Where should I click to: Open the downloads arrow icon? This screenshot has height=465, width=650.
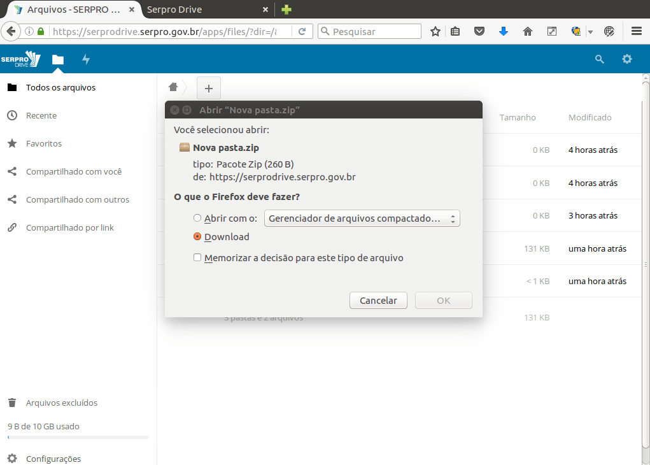[x=503, y=31]
